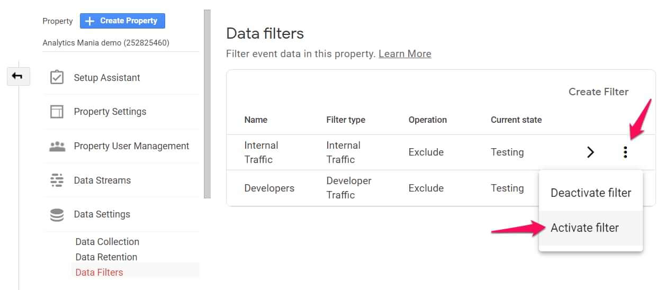This screenshot has height=290, width=664.
Task: Open Data Collection settings sub-item
Action: 107,242
